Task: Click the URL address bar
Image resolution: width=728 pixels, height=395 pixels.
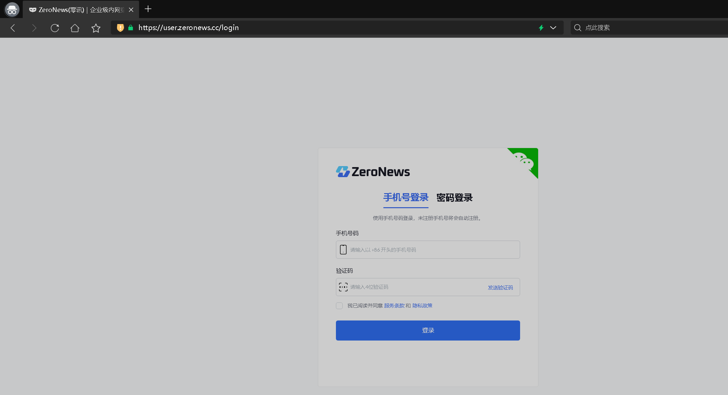Action: [337, 28]
